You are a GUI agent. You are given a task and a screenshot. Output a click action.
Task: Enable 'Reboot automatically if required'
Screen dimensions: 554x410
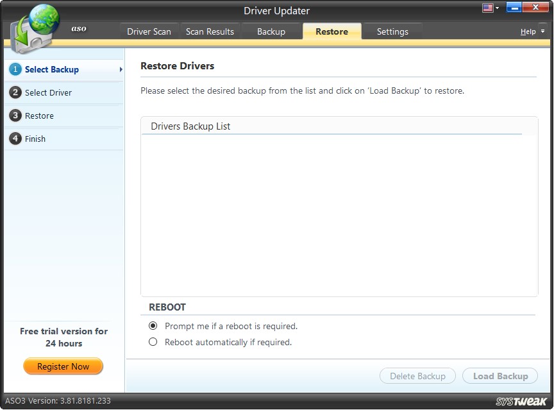click(153, 341)
